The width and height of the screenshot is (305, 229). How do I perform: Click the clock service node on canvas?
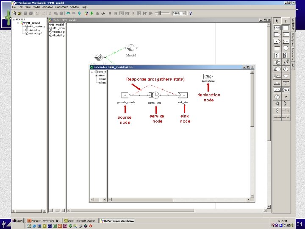click(155, 95)
